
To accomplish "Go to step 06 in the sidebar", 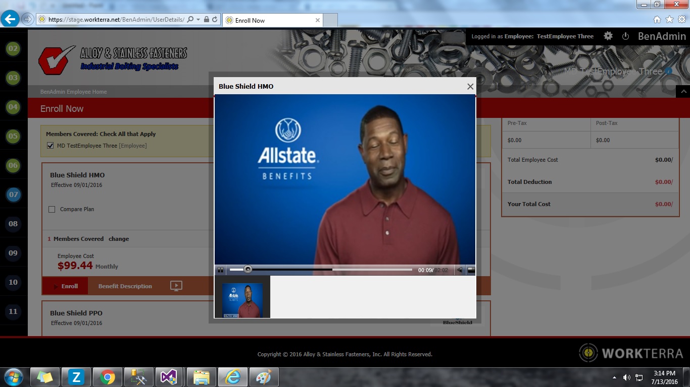I will (x=13, y=165).
